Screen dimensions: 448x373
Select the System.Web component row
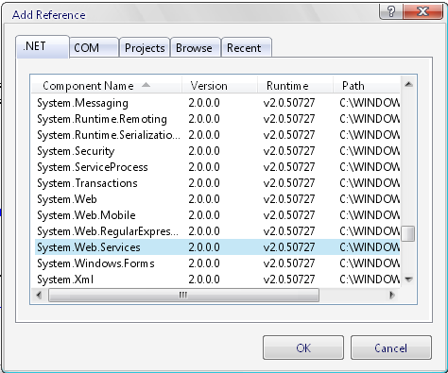pyautogui.click(x=217, y=199)
